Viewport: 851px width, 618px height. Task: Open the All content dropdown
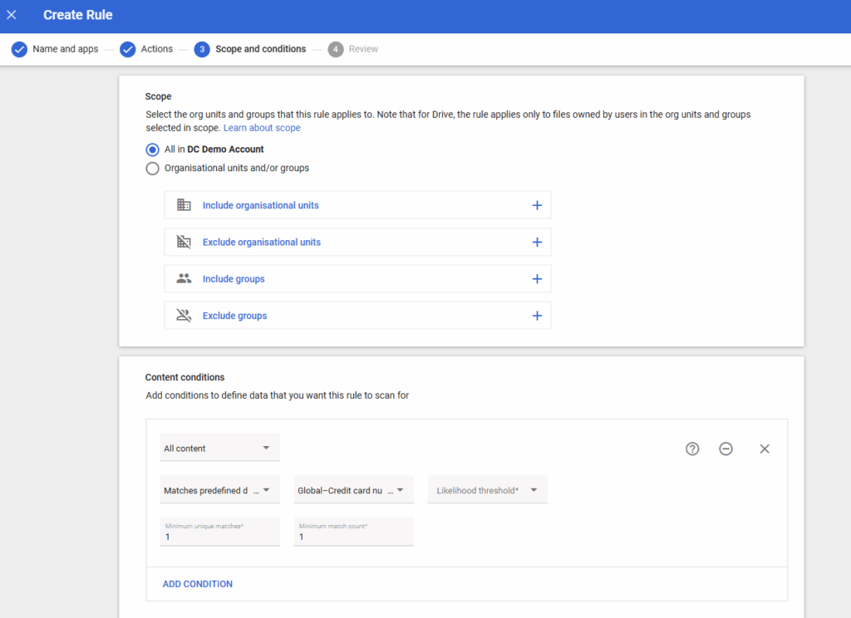coord(219,448)
